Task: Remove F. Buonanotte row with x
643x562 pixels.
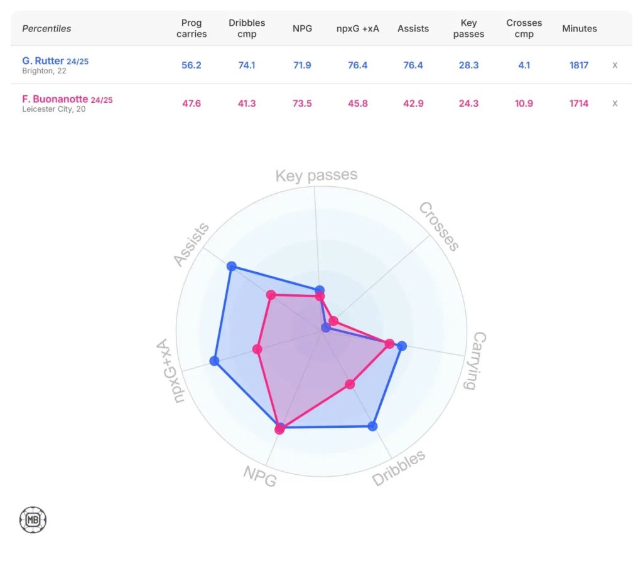Action: coord(615,103)
